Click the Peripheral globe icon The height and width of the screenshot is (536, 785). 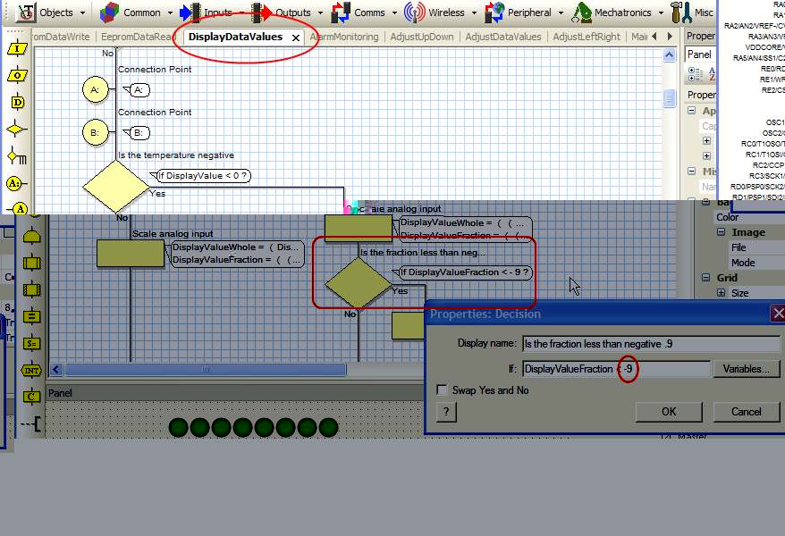[x=494, y=13]
